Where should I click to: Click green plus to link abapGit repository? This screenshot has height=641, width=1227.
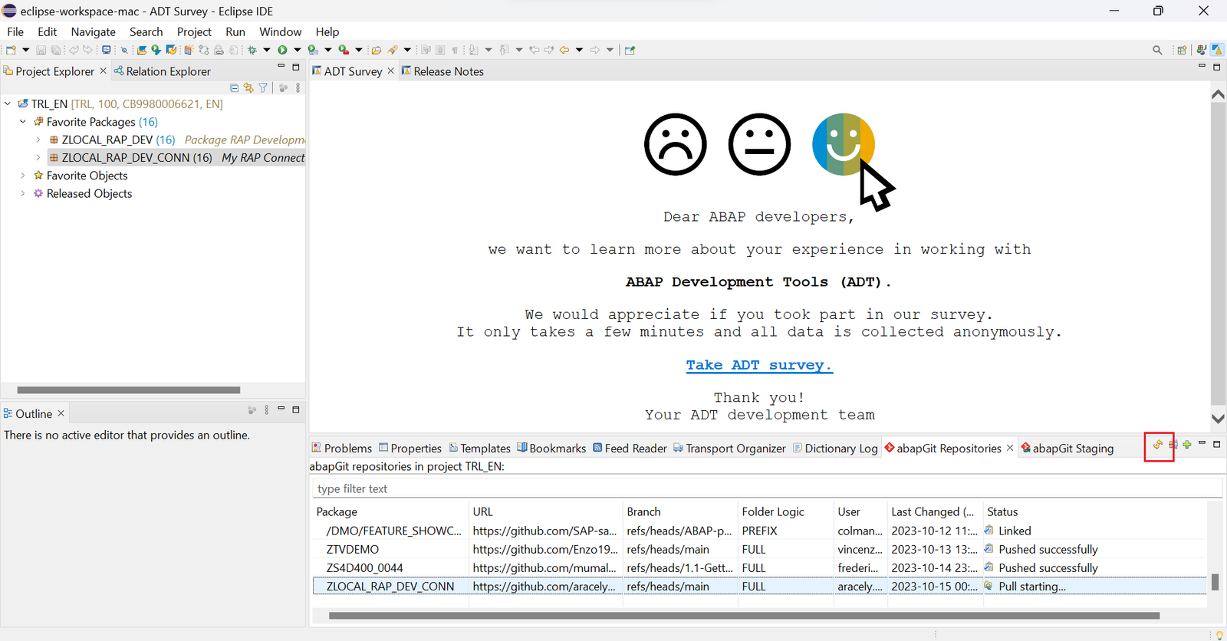pos(1187,445)
